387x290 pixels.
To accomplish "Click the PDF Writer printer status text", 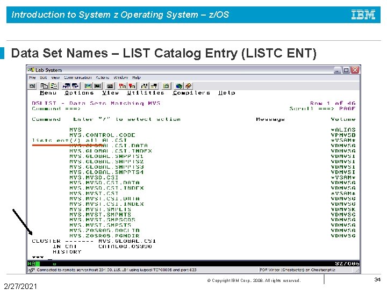I will pos(297,270).
